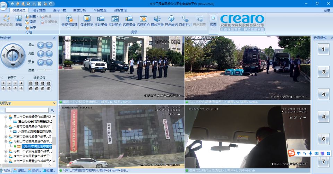Open the 音视频管理 dropdown
Image resolution: width=333 pixels, height=174 pixels.
point(69,21)
